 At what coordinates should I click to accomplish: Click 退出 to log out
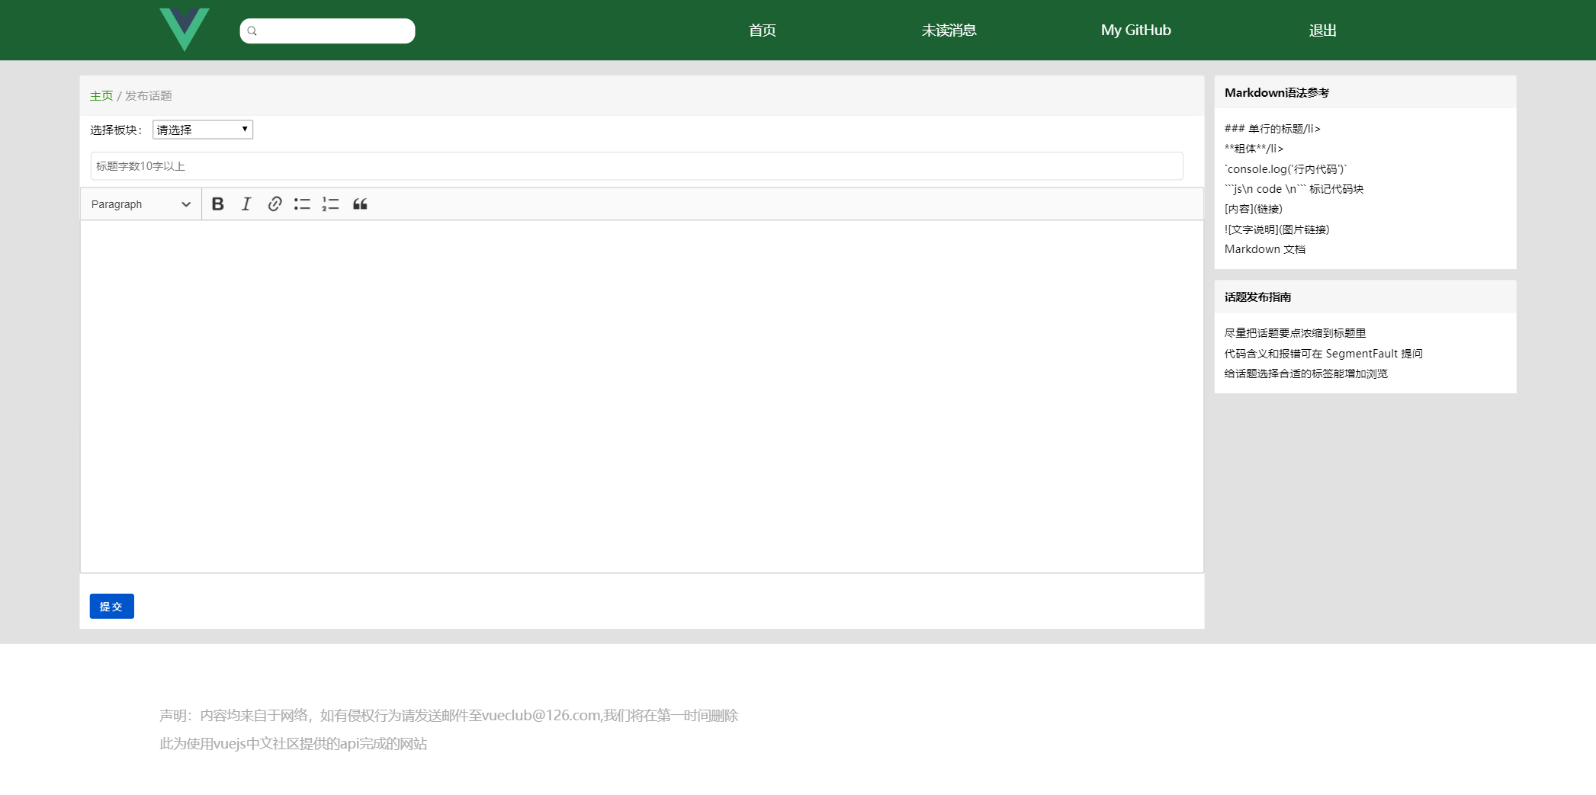1322,30
